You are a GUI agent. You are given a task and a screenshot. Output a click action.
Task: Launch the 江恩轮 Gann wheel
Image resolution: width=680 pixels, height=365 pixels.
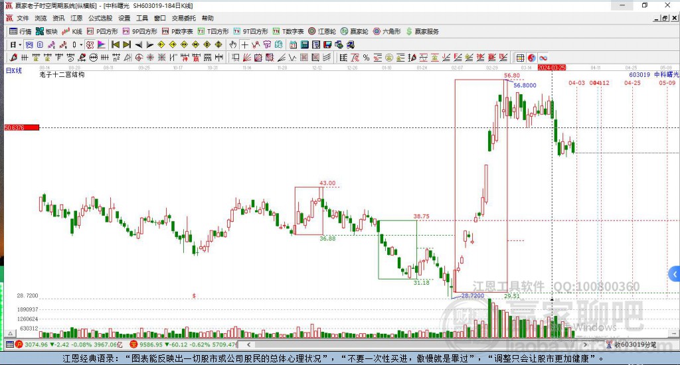[322, 31]
